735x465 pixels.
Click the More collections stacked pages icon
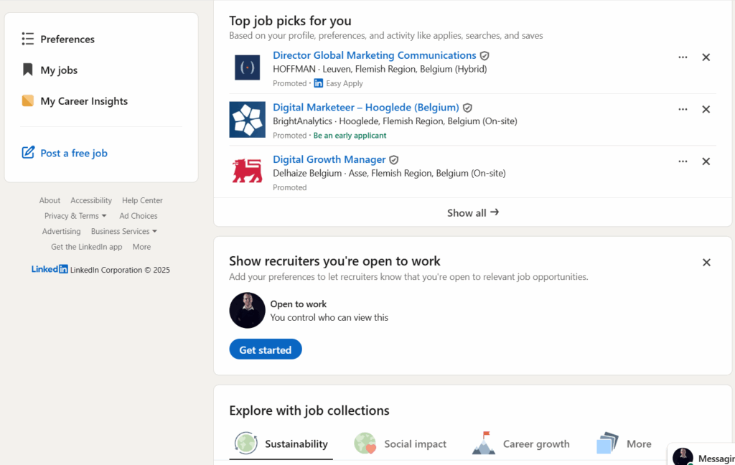click(607, 443)
